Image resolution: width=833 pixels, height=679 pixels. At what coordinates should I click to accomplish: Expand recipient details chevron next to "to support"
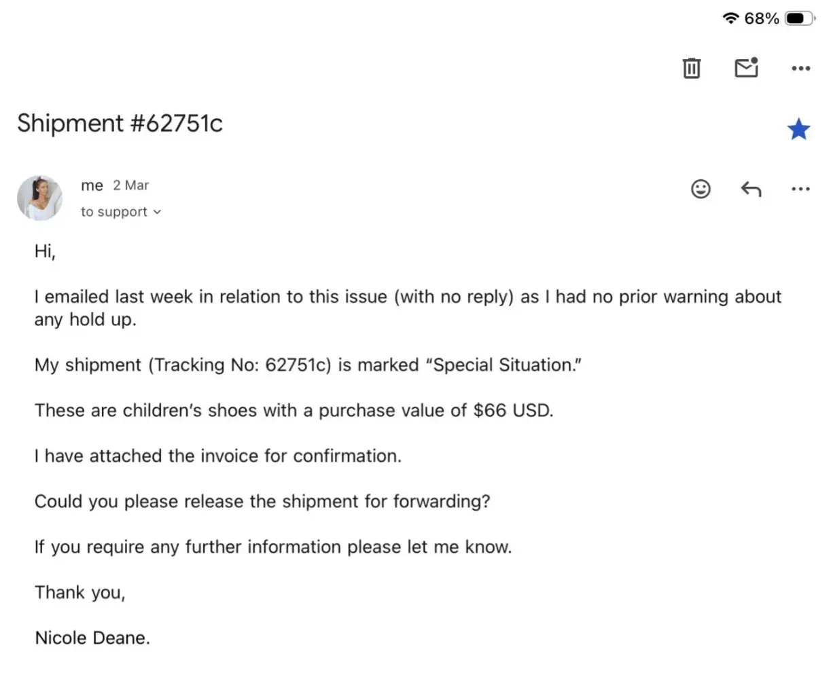(158, 212)
